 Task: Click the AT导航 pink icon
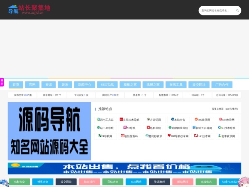[125, 128]
